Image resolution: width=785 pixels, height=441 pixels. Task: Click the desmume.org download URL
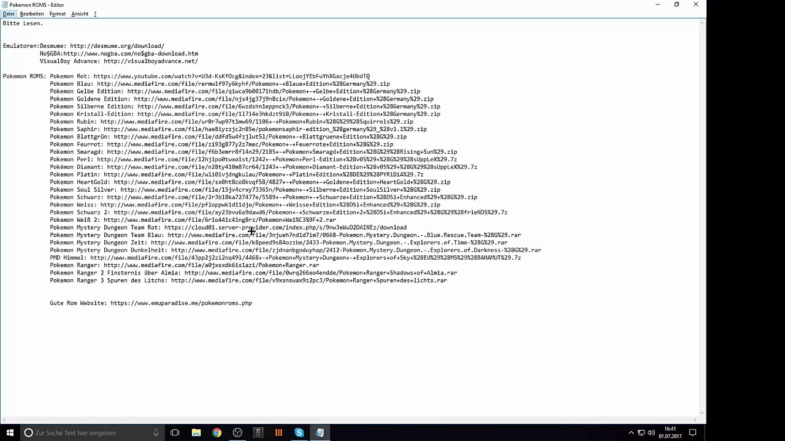point(117,46)
